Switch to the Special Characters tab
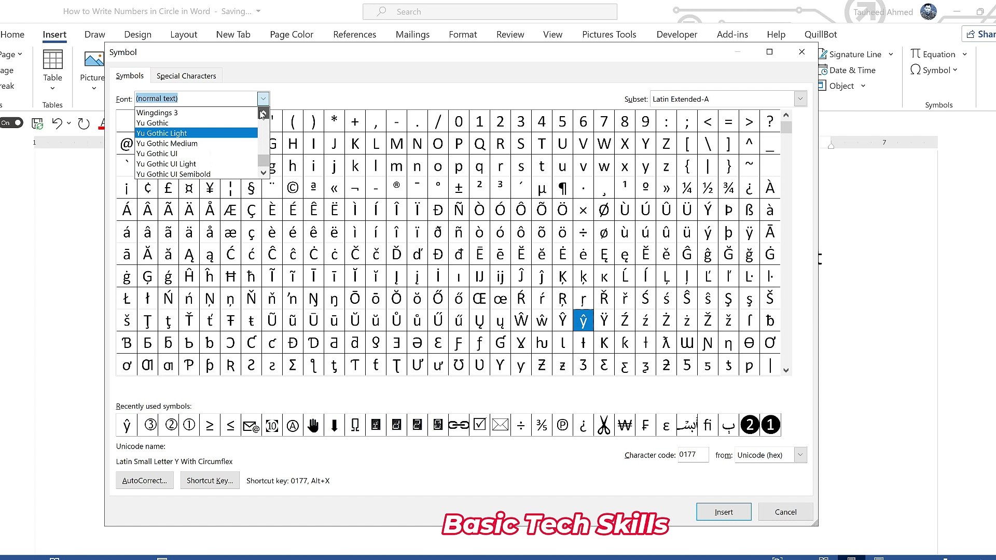The height and width of the screenshot is (560, 996). coord(186,76)
